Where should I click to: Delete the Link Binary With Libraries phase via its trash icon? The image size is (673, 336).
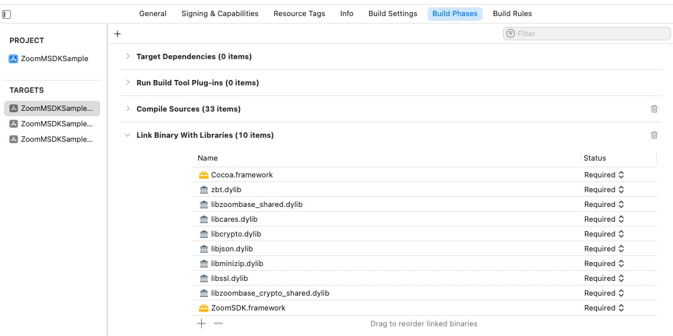(654, 135)
